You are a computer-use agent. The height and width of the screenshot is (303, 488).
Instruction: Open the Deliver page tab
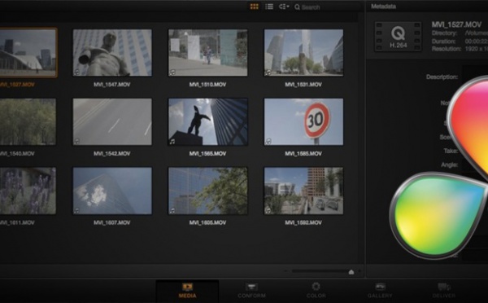click(x=444, y=291)
